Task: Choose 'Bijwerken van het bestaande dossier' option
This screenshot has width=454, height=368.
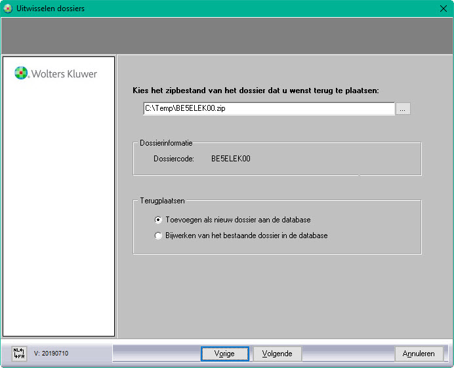Action: pyautogui.click(x=158, y=235)
